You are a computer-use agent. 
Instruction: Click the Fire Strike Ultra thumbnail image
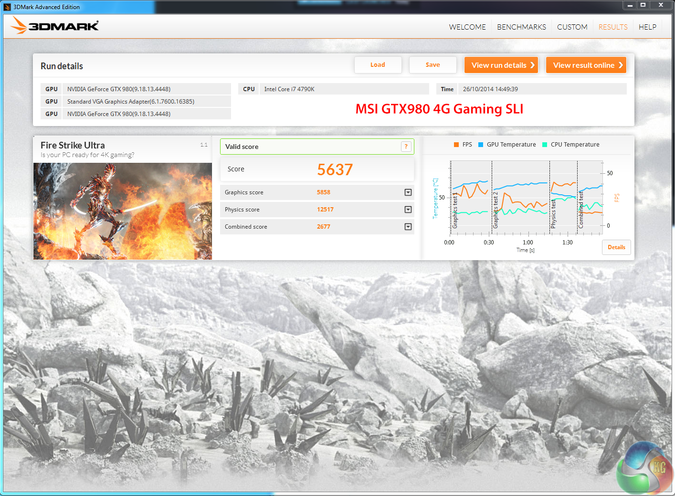(123, 211)
